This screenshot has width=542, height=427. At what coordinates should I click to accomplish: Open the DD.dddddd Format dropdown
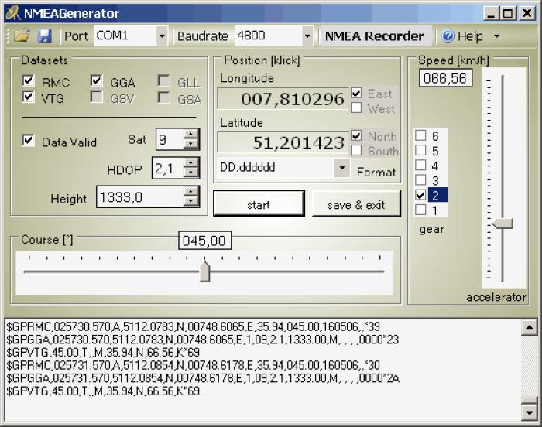[342, 168]
